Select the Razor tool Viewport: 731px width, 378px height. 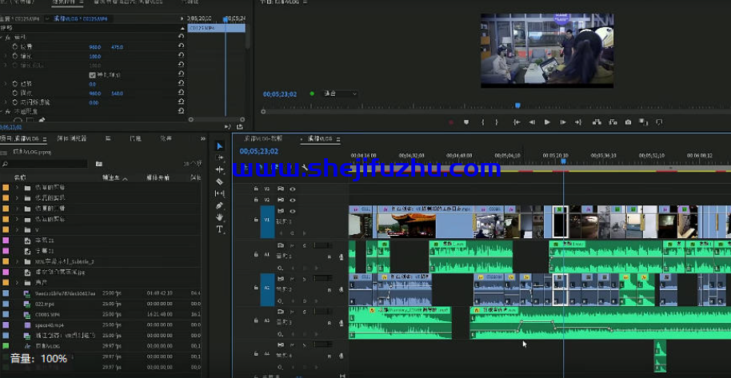220,181
